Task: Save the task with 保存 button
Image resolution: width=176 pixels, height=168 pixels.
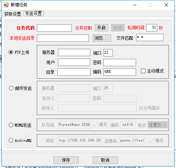Action: coord(66,160)
